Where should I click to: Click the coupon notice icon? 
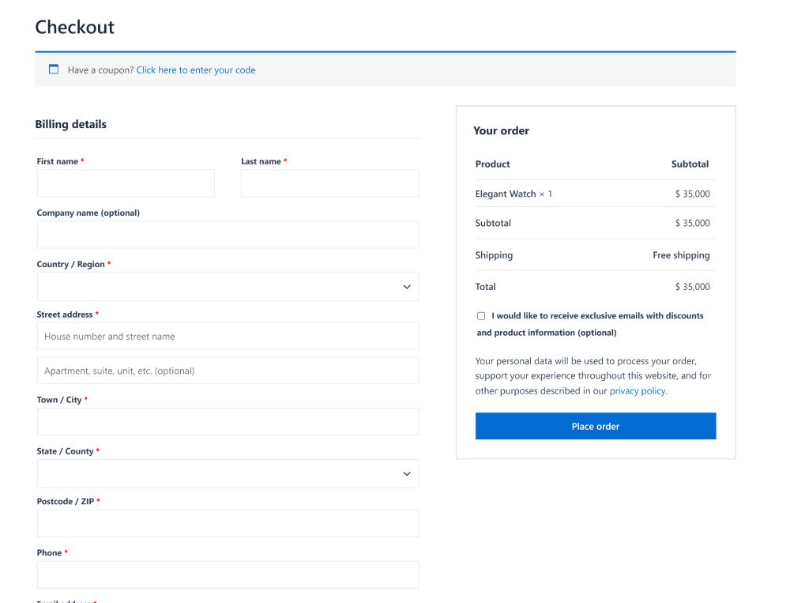pyautogui.click(x=54, y=69)
